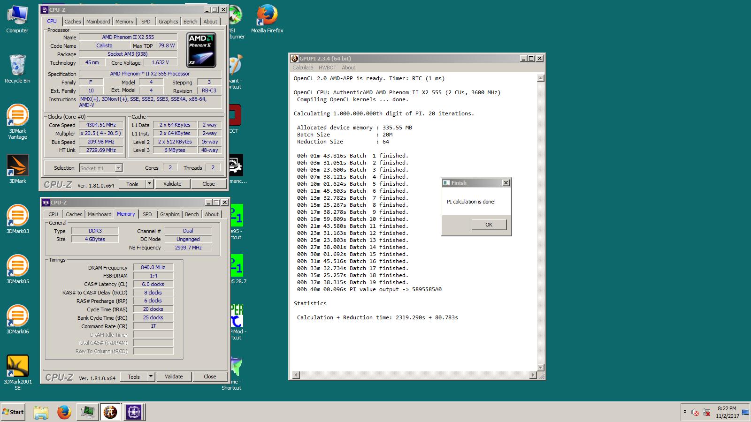Click the DRAM Frequency 840.0 MHz field
The width and height of the screenshot is (751, 422).
point(153,267)
